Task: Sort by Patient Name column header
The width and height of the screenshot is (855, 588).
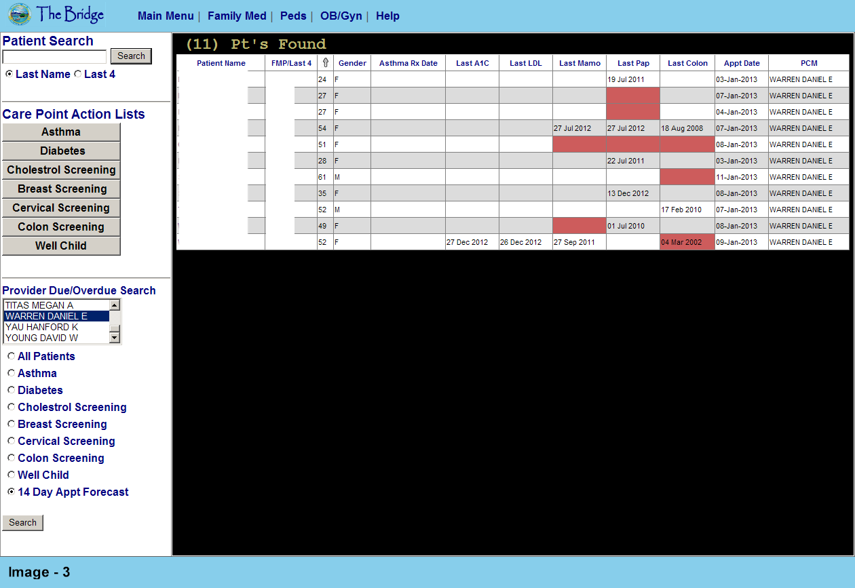Action: coord(221,63)
